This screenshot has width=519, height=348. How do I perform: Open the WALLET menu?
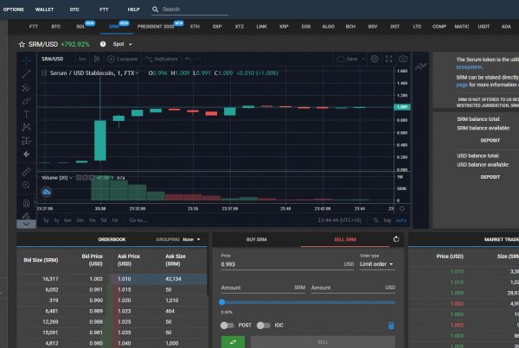(44, 9)
